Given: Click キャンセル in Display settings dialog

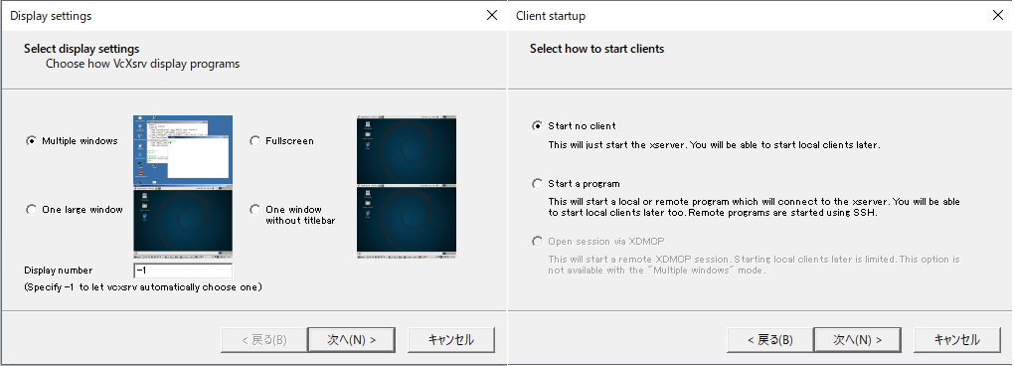Looking at the screenshot, I should [x=451, y=339].
